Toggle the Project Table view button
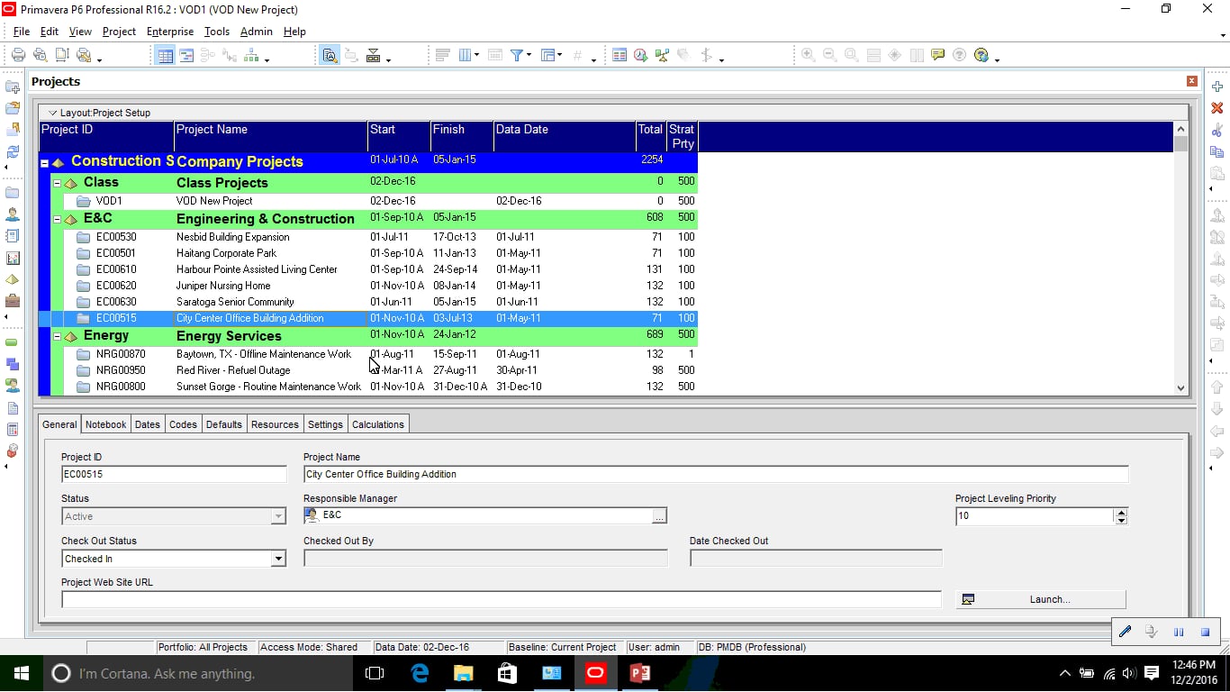The width and height of the screenshot is (1230, 692). [165, 55]
